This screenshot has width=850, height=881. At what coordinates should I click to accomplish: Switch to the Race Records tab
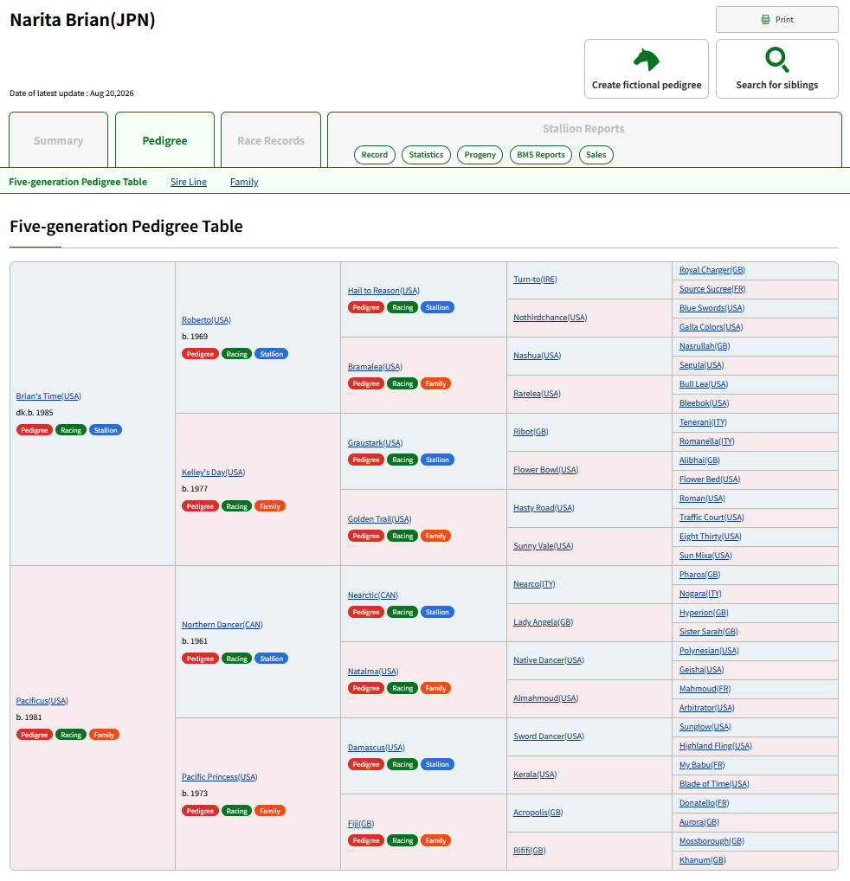click(x=271, y=140)
